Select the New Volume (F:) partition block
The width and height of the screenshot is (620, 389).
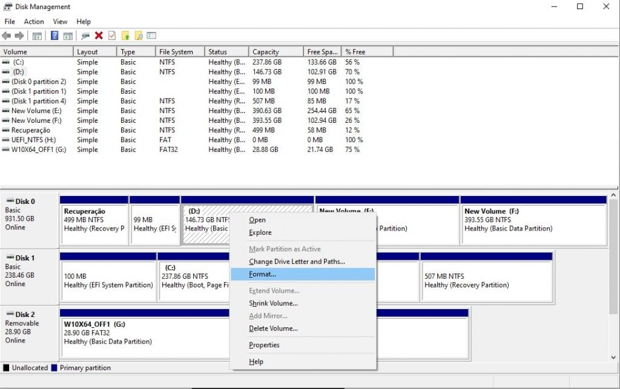pos(533,224)
